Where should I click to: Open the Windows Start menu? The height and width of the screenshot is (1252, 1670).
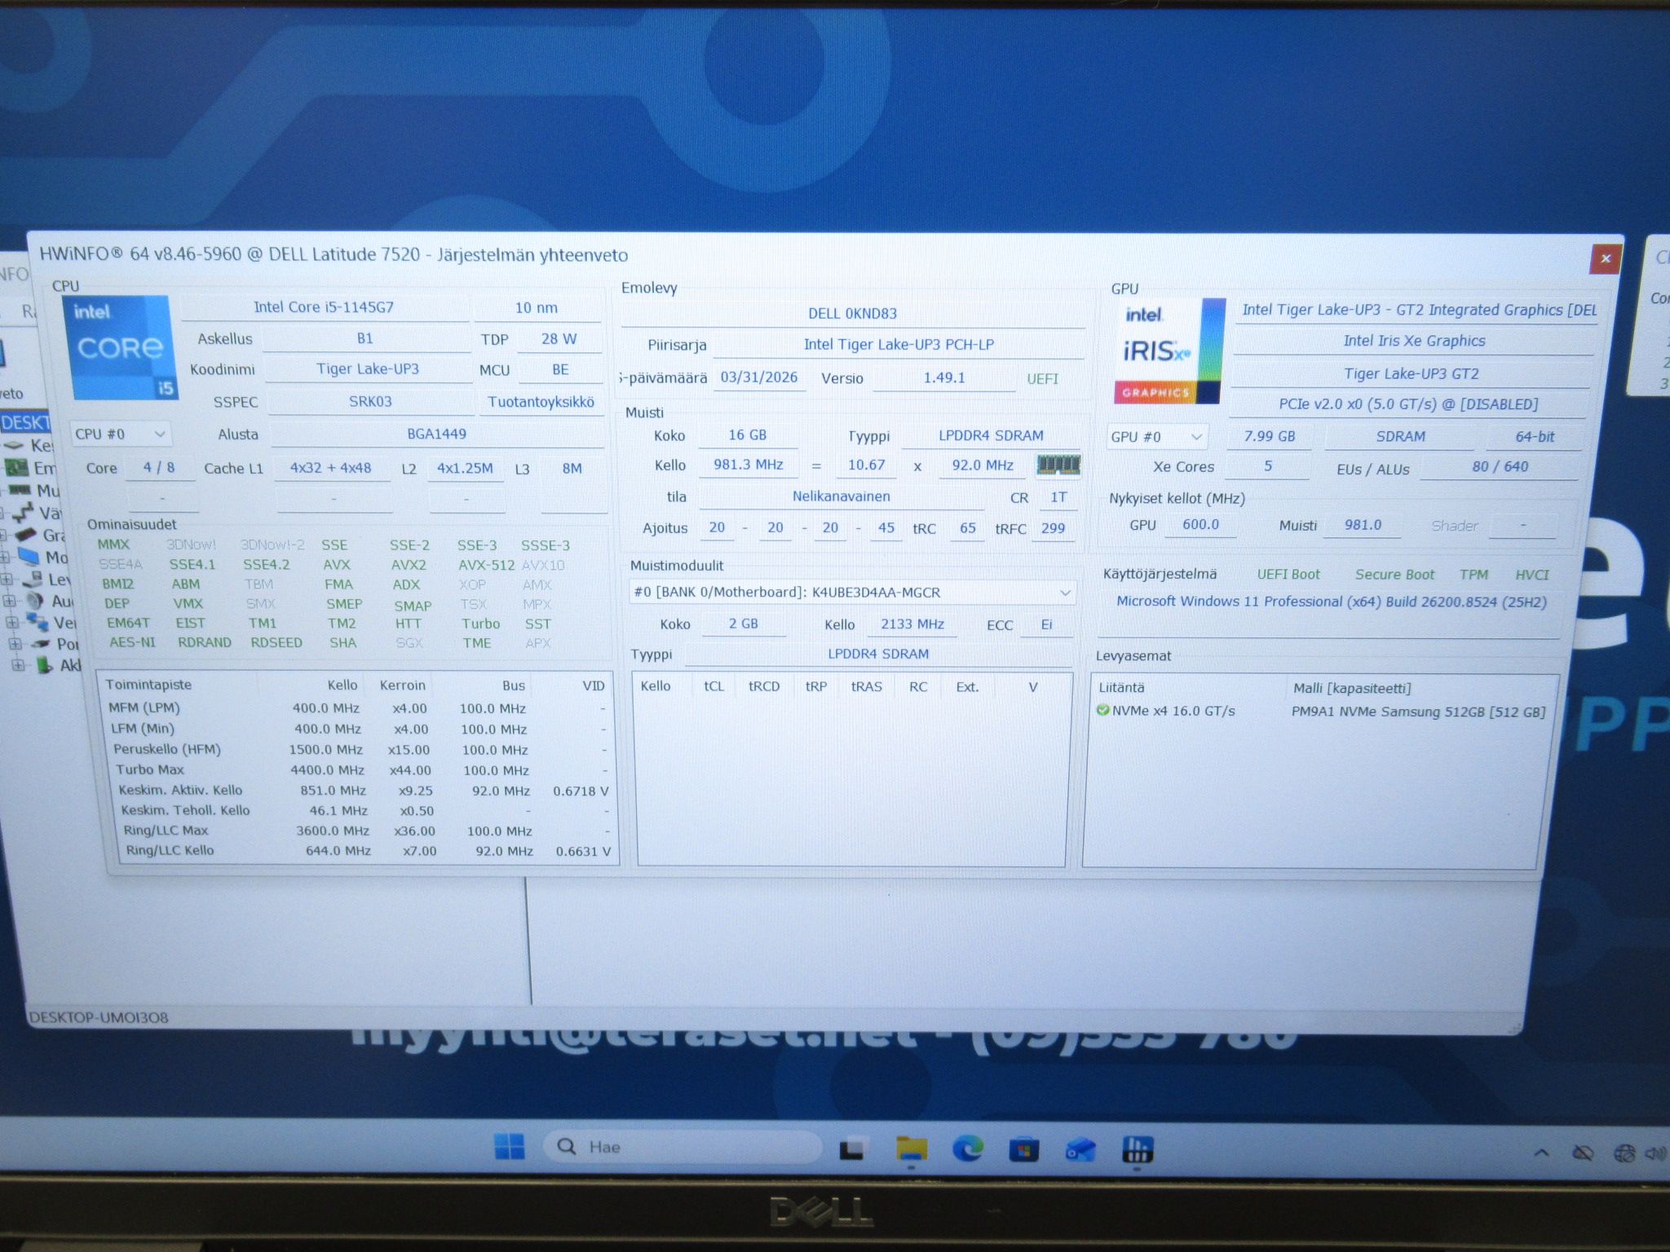pos(510,1147)
